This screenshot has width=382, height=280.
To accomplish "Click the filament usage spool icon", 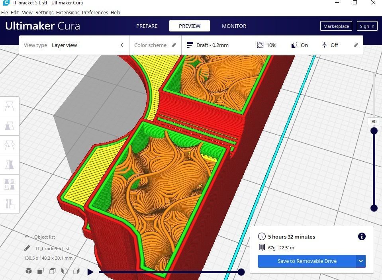I will click(262, 247).
